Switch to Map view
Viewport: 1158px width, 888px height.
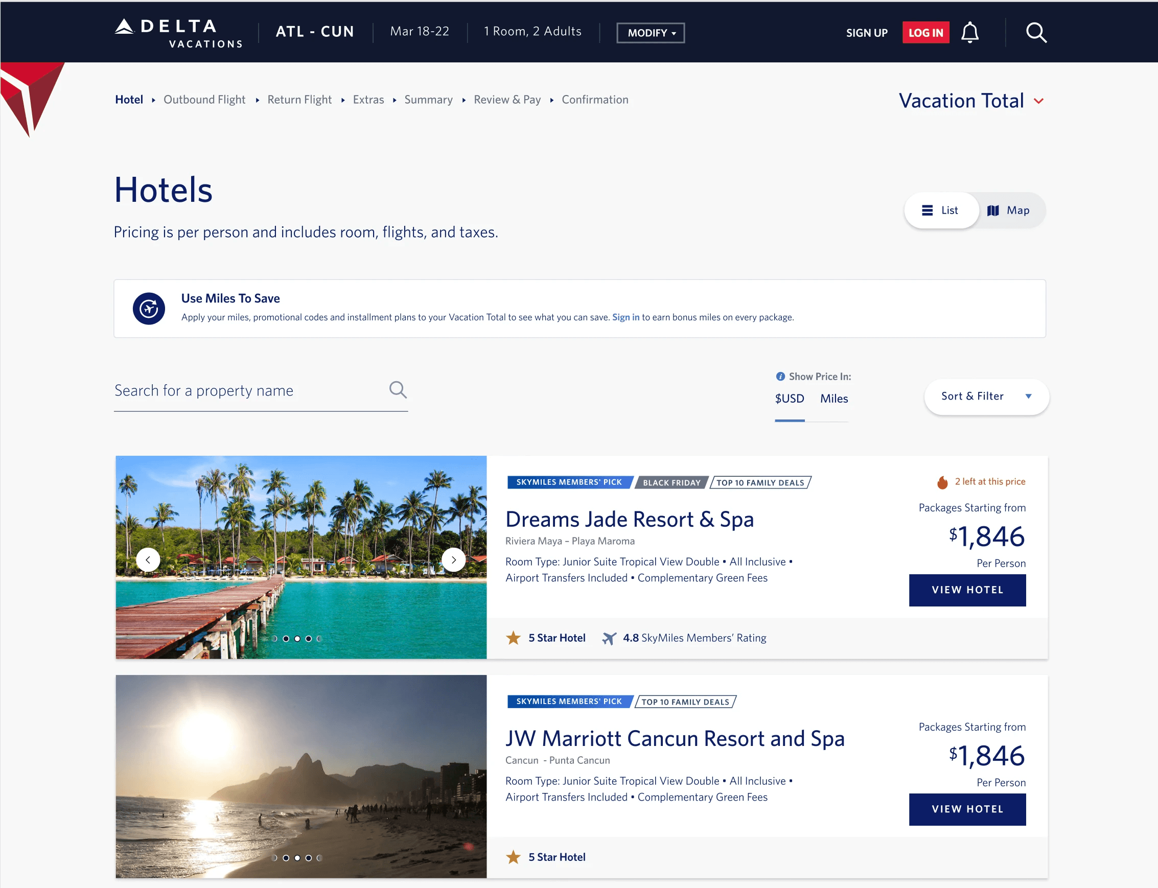[1008, 211]
